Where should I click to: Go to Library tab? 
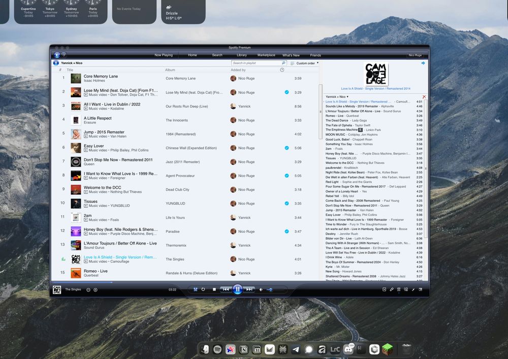242,55
